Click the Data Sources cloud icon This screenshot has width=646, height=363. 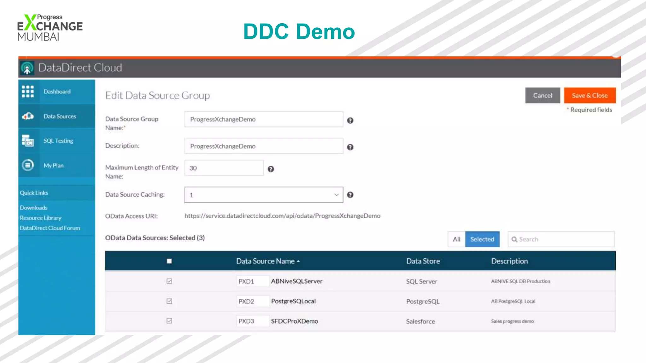(x=28, y=116)
